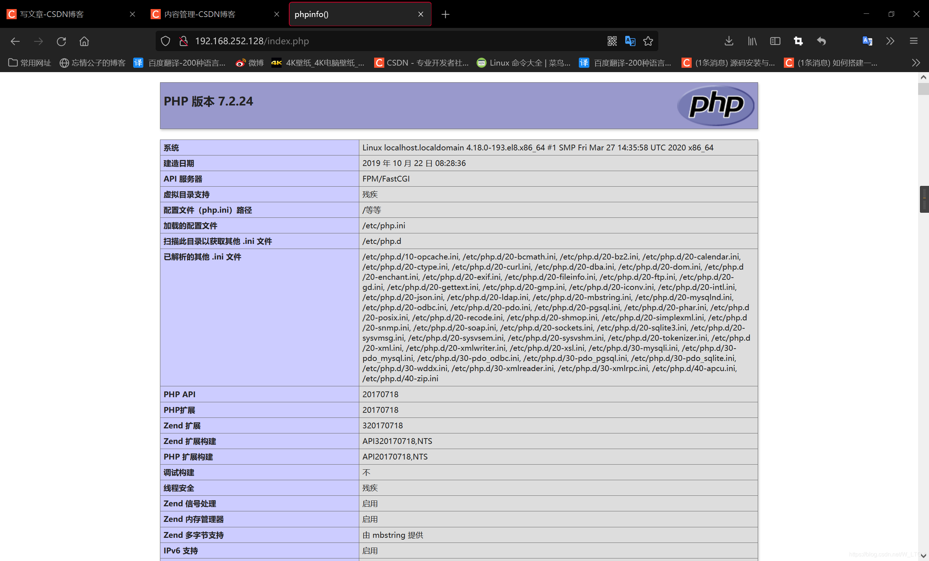929x561 pixels.
Task: Show more bookmarks from the bookmark bar
Action: (x=916, y=63)
